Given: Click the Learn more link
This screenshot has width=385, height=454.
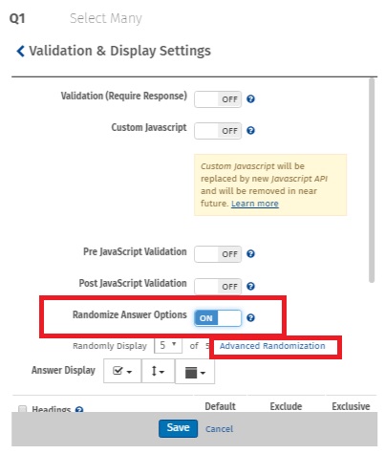Looking at the screenshot, I should pyautogui.click(x=255, y=204).
